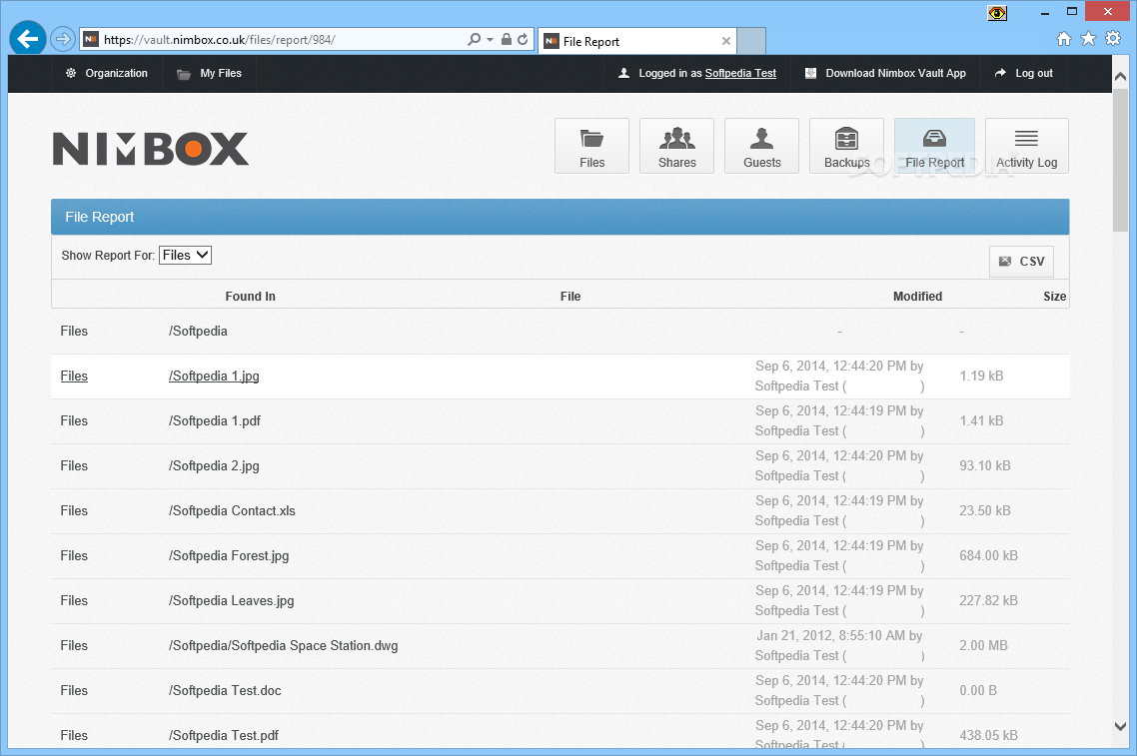Click /Softpedia Contact.xls entry
The width and height of the screenshot is (1137, 756).
(232, 511)
